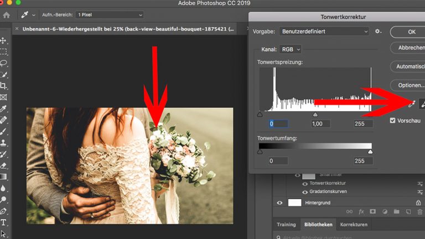The width and height of the screenshot is (425, 239).
Task: Focus the Tonwertumfang output field showing 255
Action: (363, 161)
